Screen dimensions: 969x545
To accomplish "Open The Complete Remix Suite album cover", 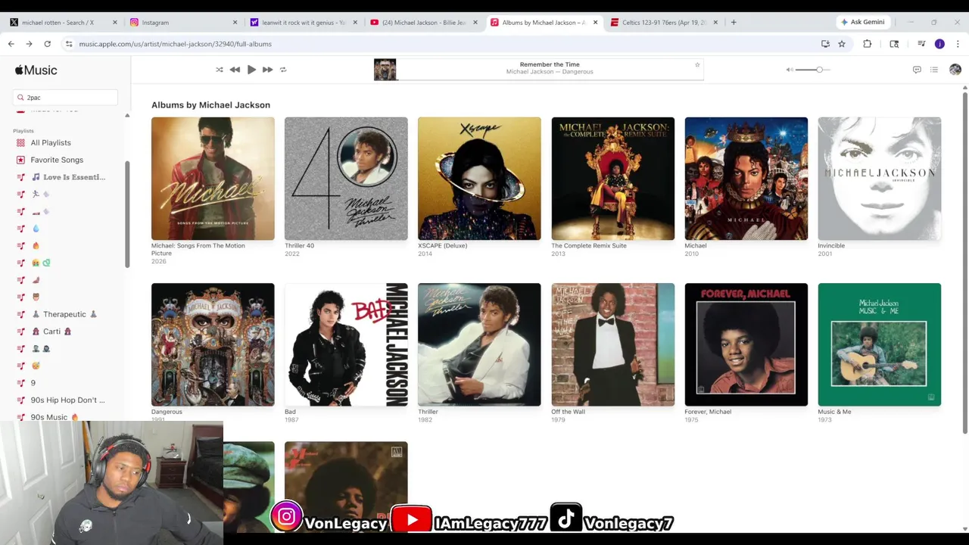I will [612, 179].
